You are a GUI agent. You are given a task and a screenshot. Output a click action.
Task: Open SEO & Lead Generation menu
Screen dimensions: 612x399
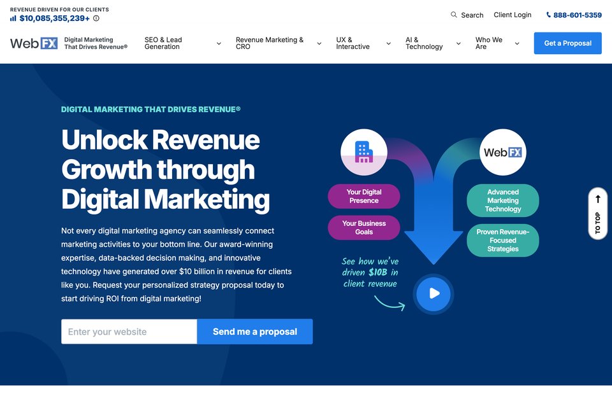[x=163, y=43]
